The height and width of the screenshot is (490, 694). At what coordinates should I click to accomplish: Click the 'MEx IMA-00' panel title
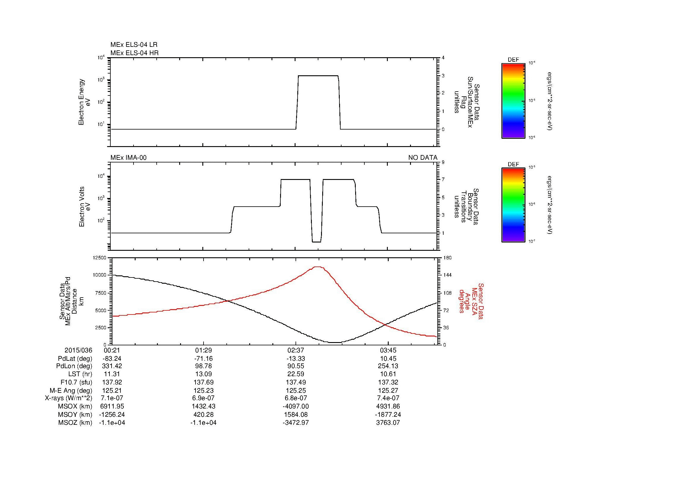(x=128, y=158)
